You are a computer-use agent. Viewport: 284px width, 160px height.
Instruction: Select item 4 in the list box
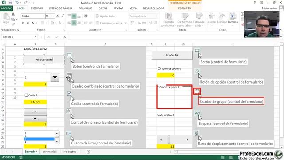click(x=39, y=142)
